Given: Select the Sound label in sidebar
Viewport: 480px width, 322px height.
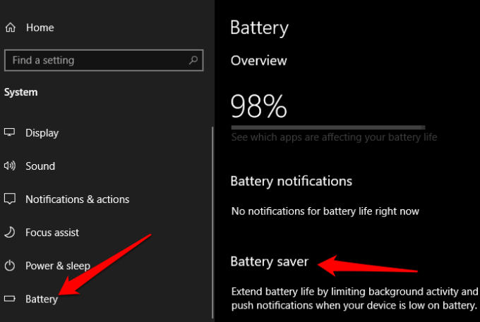Looking at the screenshot, I should [x=40, y=166].
